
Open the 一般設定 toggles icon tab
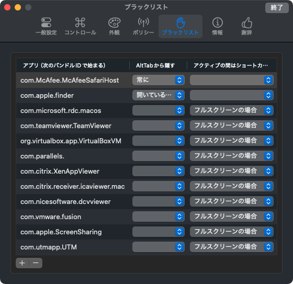(x=46, y=26)
